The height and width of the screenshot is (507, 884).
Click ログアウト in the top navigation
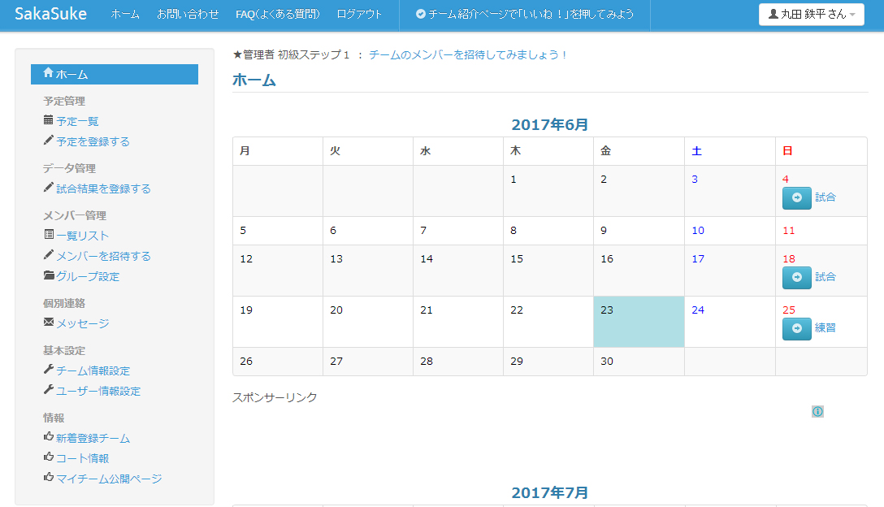click(359, 14)
